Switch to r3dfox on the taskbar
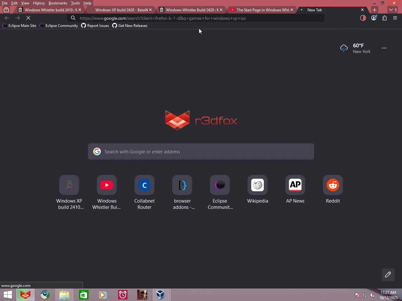Viewport: 402px width, 301px height. pos(25,295)
